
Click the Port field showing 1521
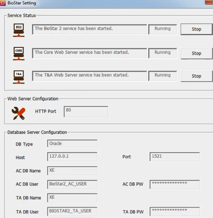[175, 157]
